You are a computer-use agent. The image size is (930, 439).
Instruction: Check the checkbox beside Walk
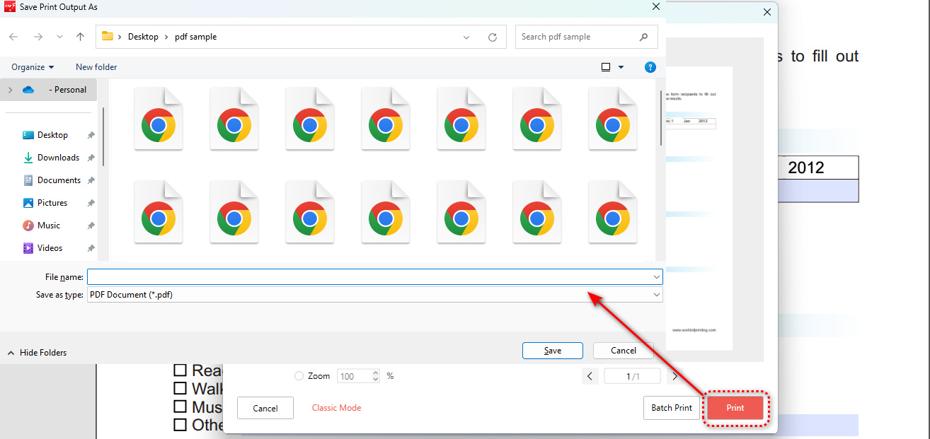pos(180,388)
